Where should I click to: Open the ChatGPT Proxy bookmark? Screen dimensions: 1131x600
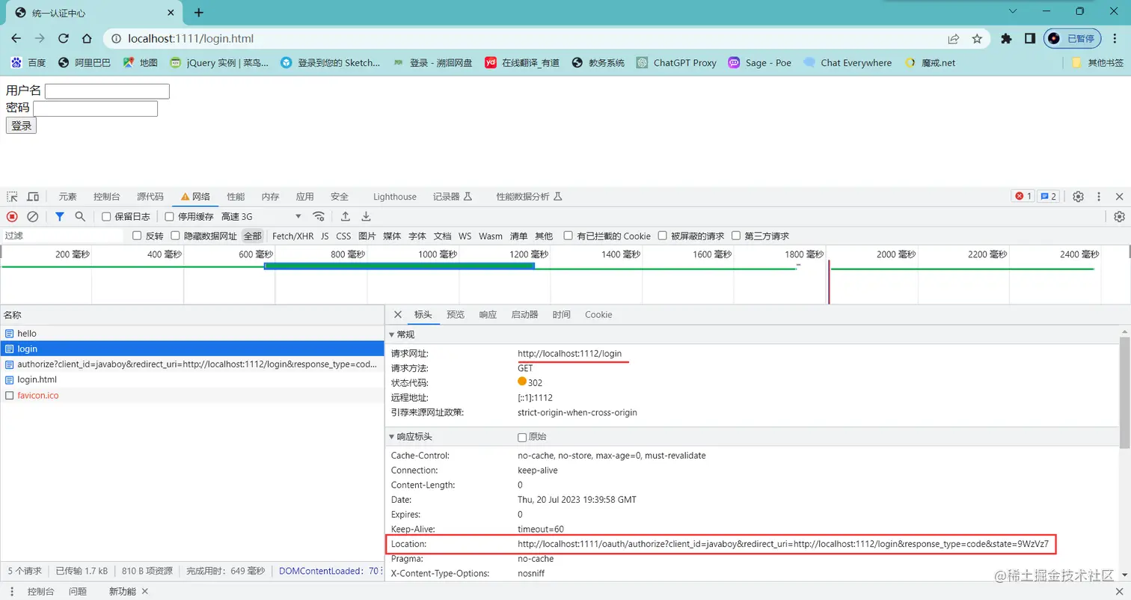676,63
